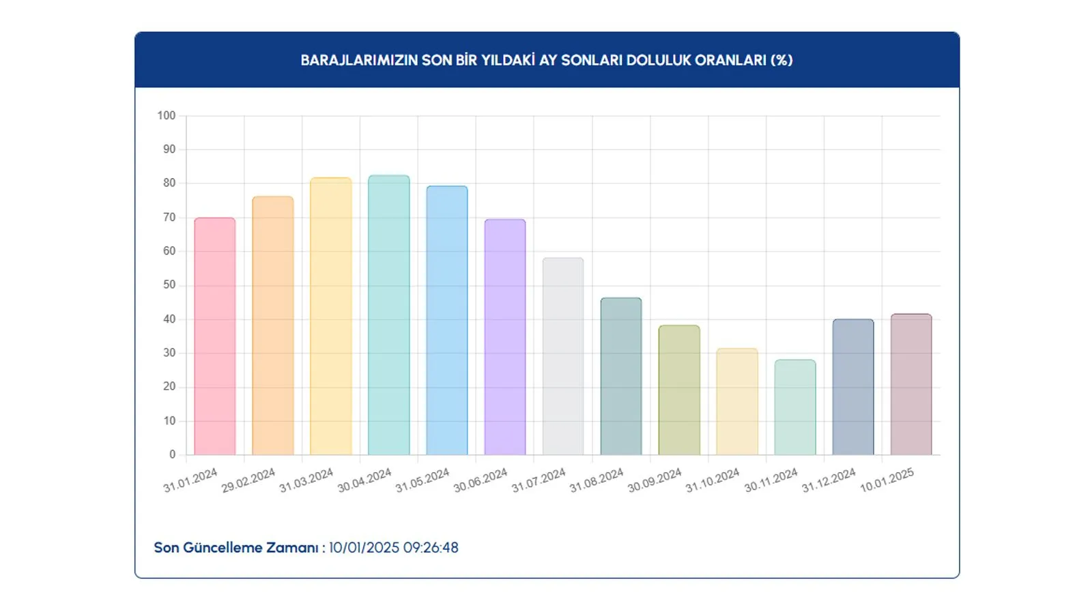
Task: Click y-axis value 50
Action: click(169, 285)
